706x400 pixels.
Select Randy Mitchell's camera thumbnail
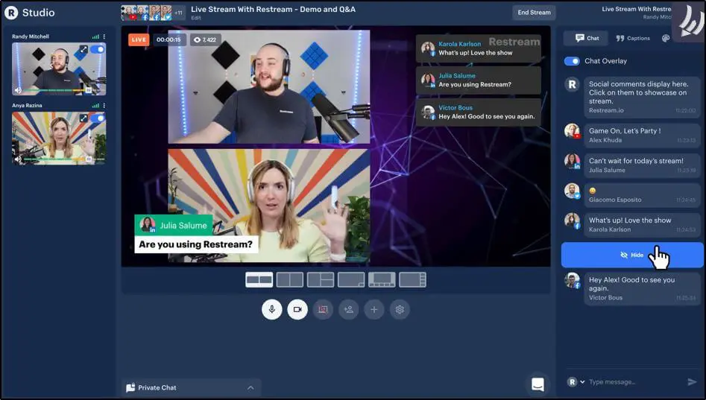(x=59, y=69)
